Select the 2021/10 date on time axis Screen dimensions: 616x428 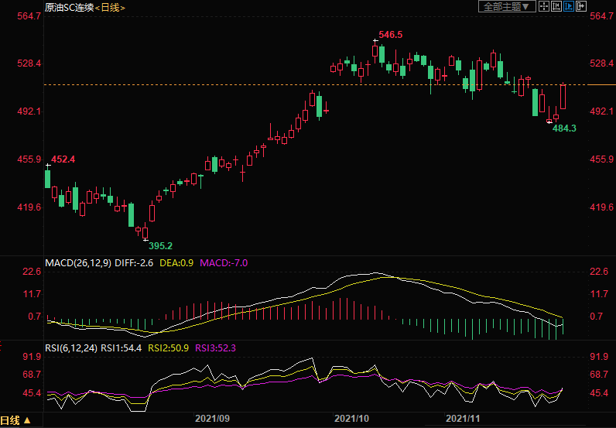coord(351,419)
